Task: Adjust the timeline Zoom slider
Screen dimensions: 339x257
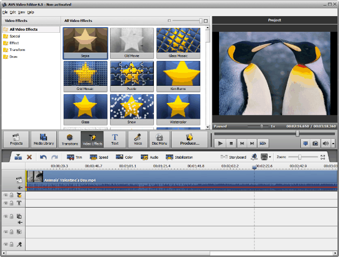Action: (299, 157)
